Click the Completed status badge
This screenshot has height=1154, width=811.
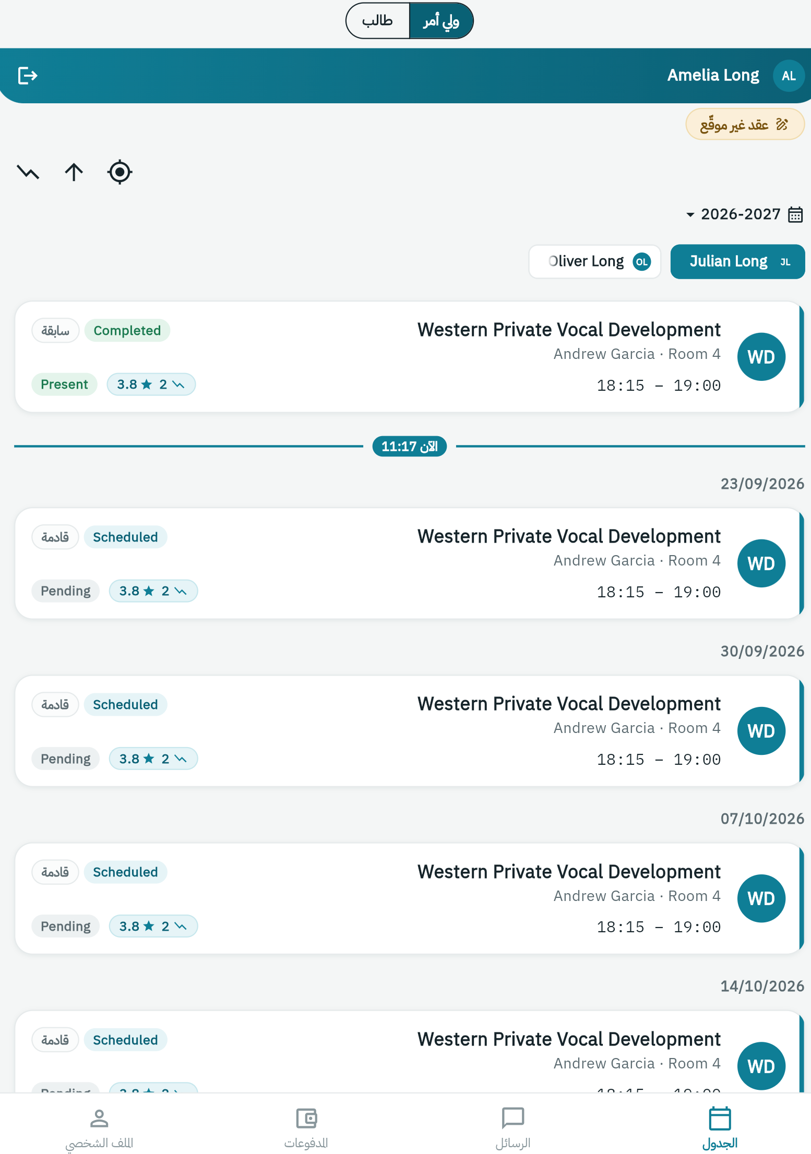(x=127, y=331)
